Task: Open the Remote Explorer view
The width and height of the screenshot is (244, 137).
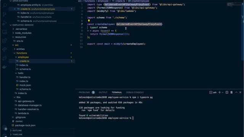Action: (5, 32)
